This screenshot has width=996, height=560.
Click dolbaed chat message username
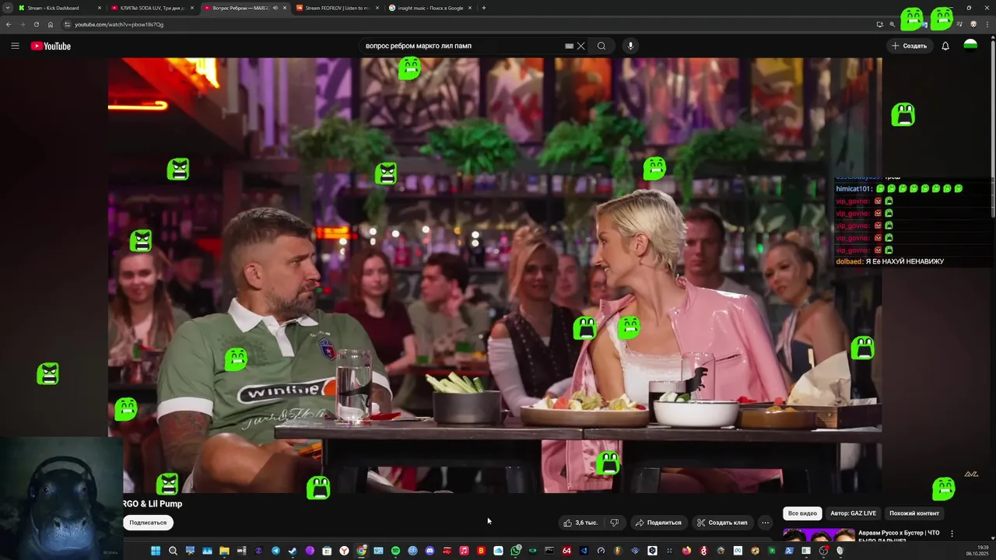coord(849,261)
